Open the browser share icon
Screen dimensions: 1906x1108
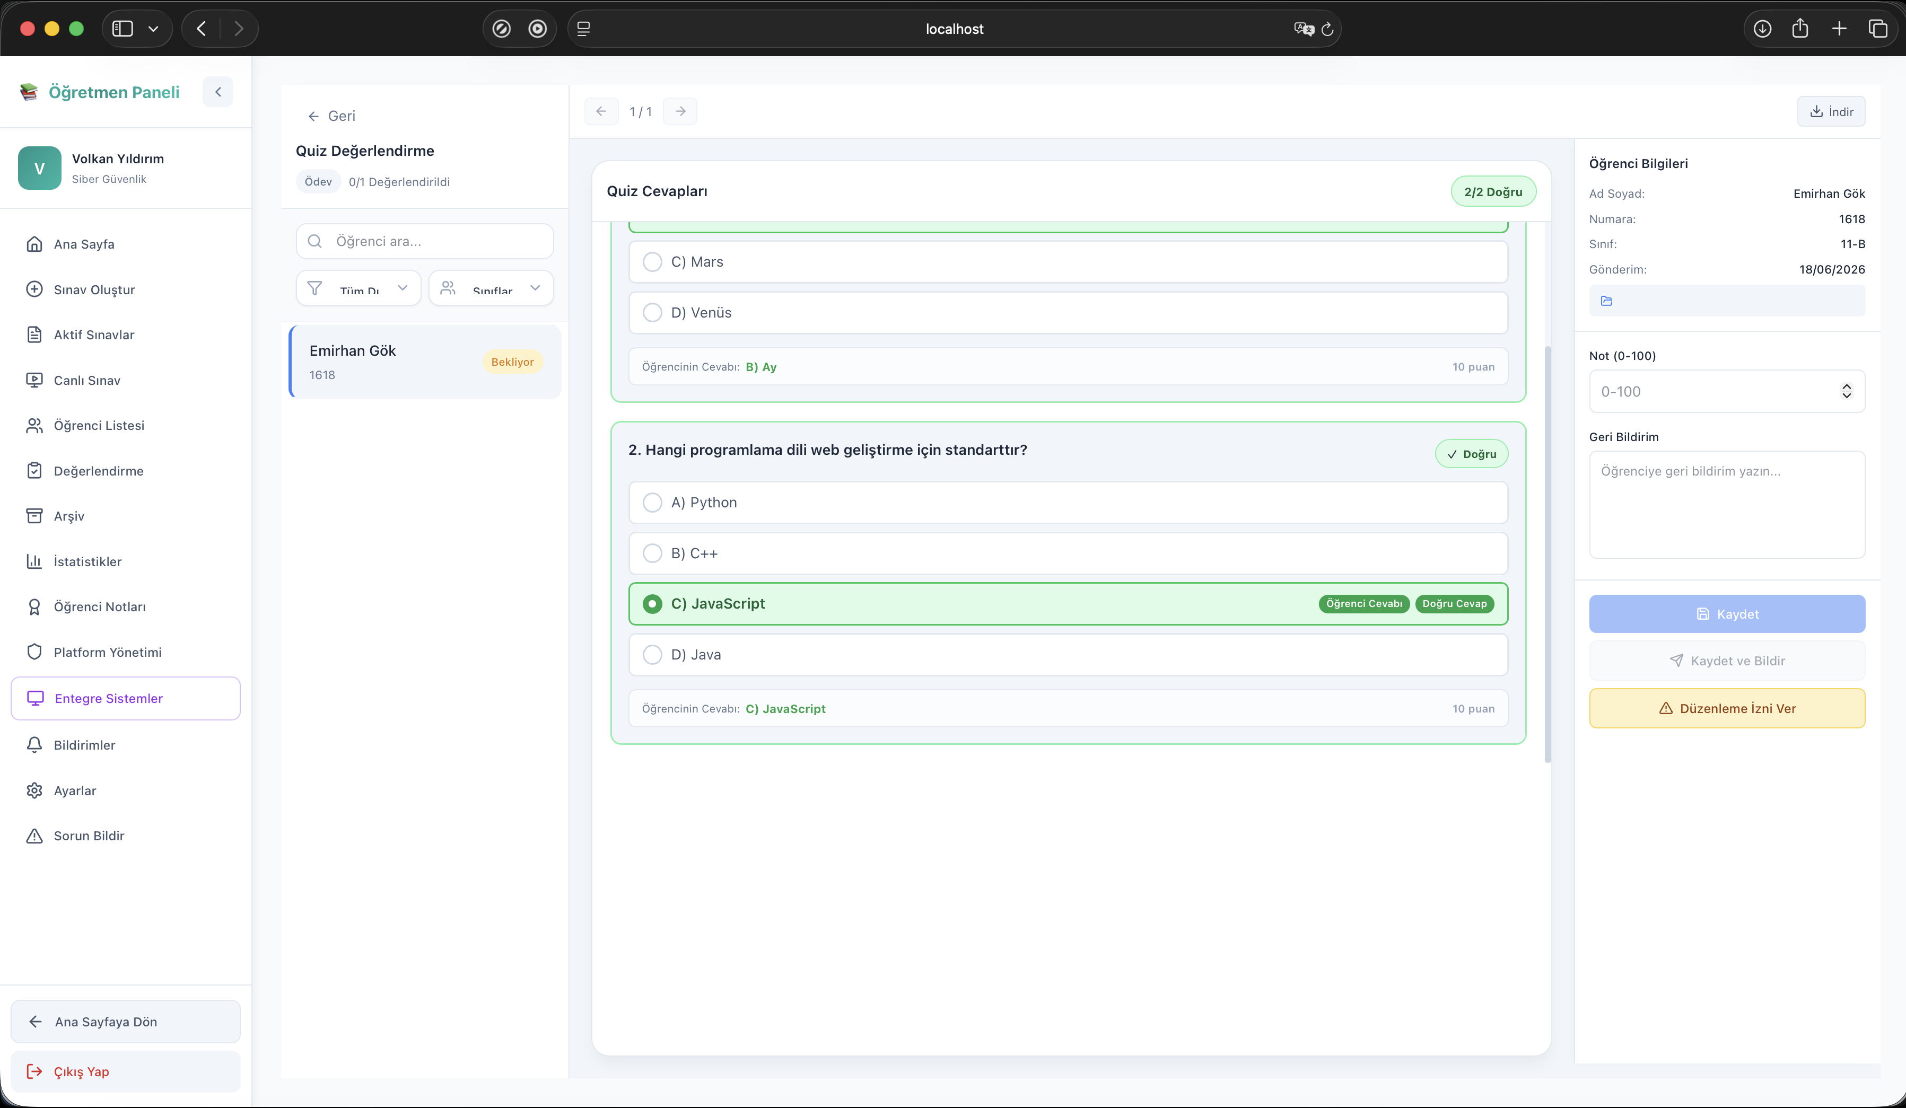click(1800, 29)
